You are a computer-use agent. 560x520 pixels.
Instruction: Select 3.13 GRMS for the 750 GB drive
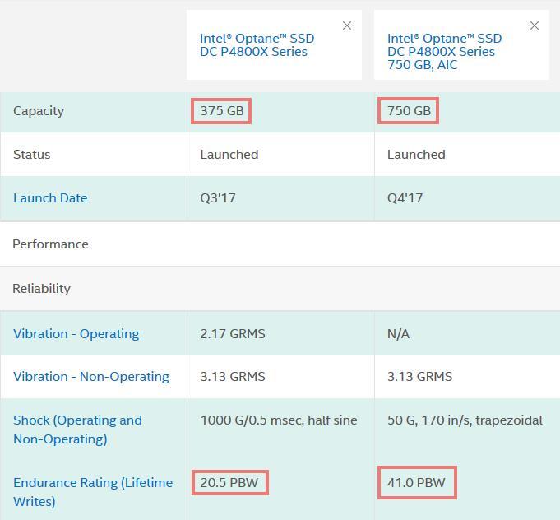(419, 377)
